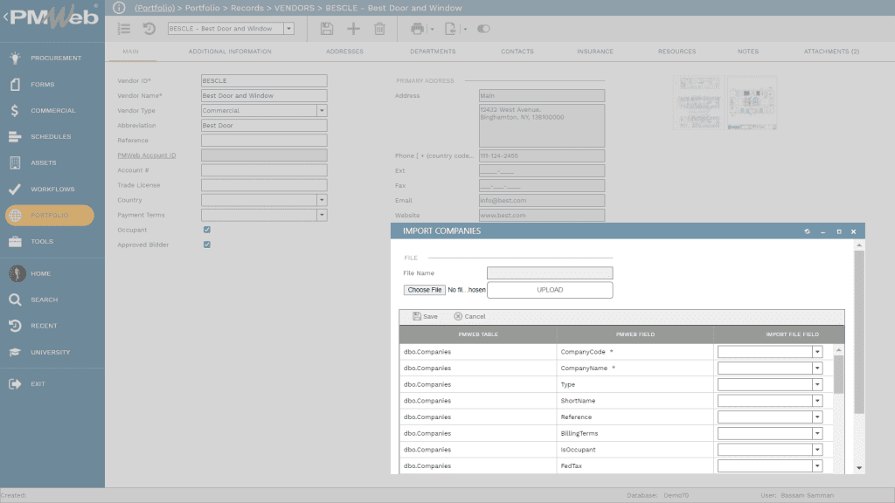Open the Forms module icon
The image size is (895, 503).
pos(16,84)
